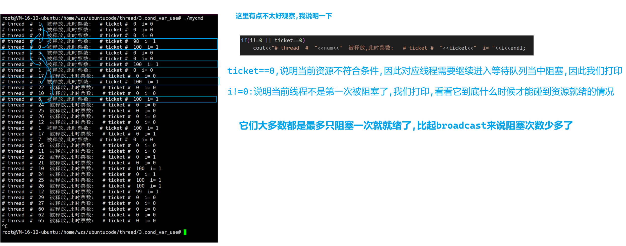The width and height of the screenshot is (626, 246).
Task: Select the thread 7 output row
Action: click(77, 140)
